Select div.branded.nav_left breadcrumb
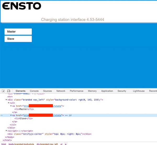Screen dimensions: 157x145 coord(47,144)
